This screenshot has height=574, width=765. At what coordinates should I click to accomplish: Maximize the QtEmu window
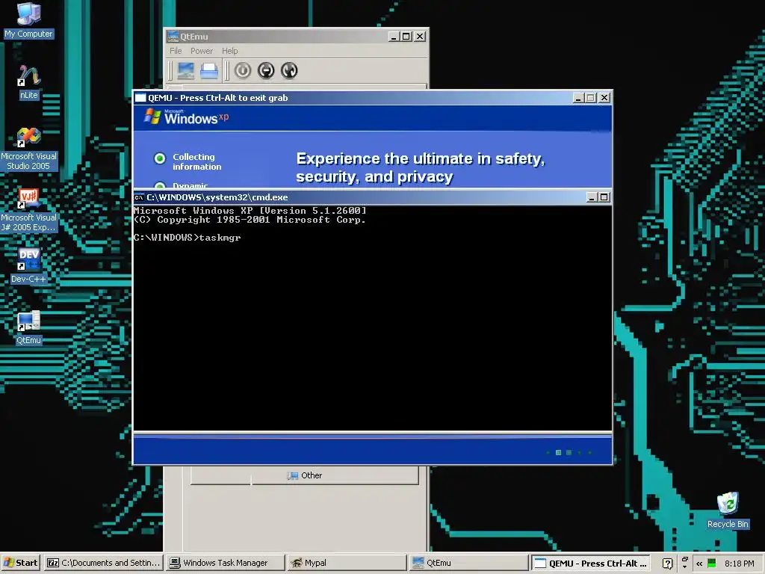pos(406,36)
